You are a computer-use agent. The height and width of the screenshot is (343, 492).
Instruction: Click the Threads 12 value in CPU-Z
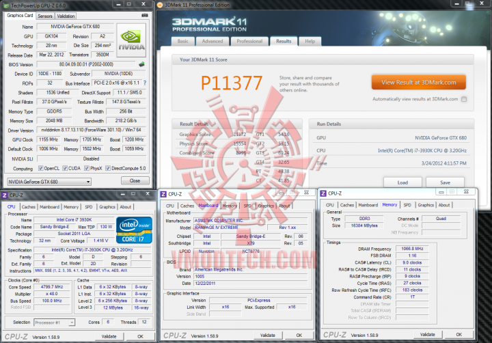[144, 322]
